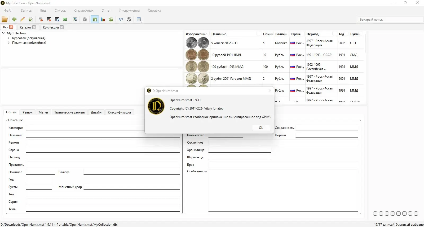Open collection with the folder icon

click(5, 19)
